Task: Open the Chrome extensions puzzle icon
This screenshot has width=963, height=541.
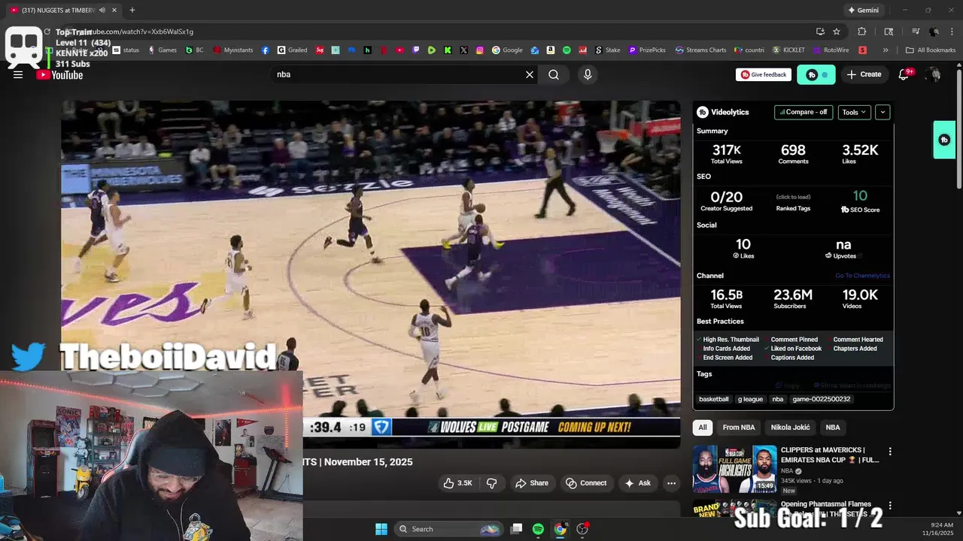Action: [x=862, y=32]
